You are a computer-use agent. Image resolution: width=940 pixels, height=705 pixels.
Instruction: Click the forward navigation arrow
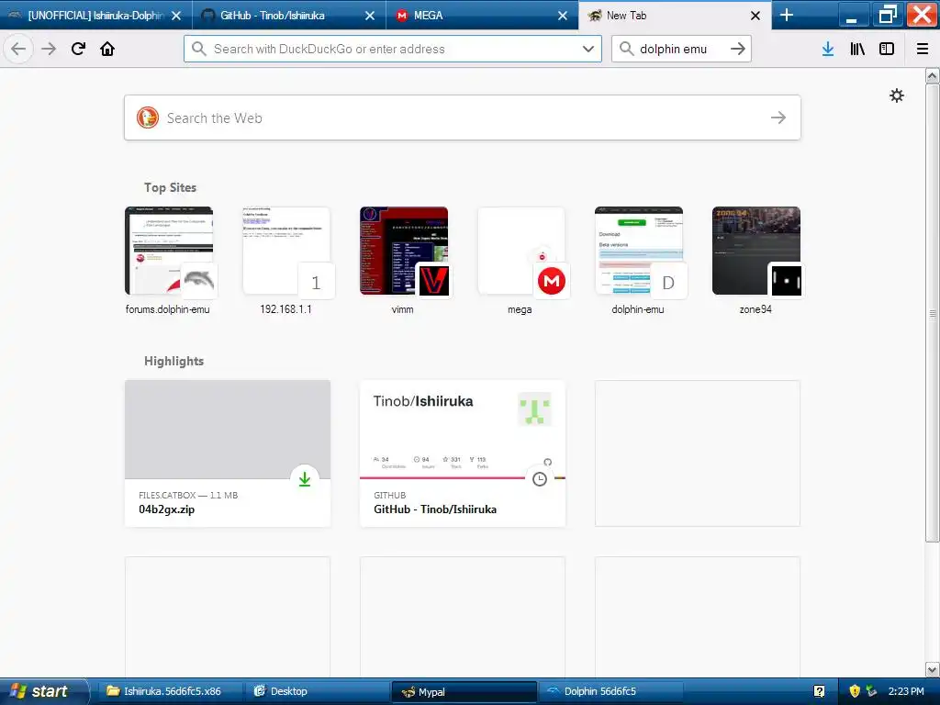click(49, 49)
